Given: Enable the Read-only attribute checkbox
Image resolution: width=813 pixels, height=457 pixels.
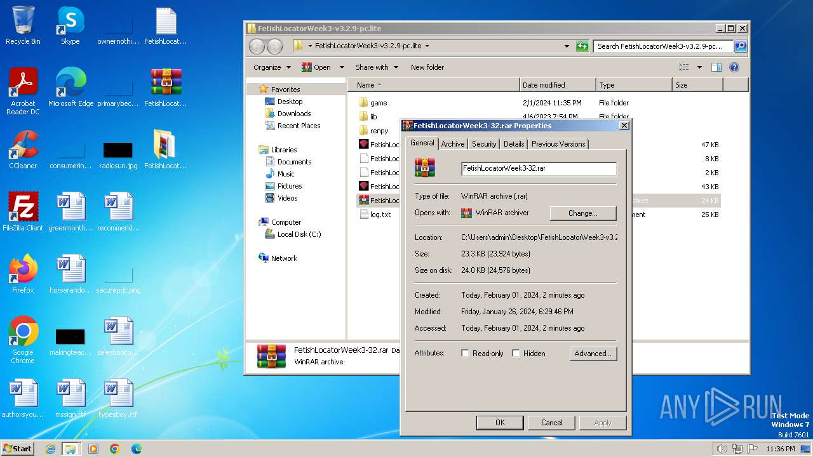Looking at the screenshot, I should [x=466, y=354].
